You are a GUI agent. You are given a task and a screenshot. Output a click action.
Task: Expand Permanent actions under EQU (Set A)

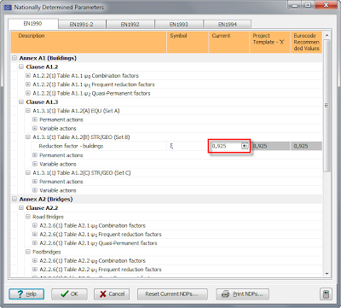(x=35, y=119)
